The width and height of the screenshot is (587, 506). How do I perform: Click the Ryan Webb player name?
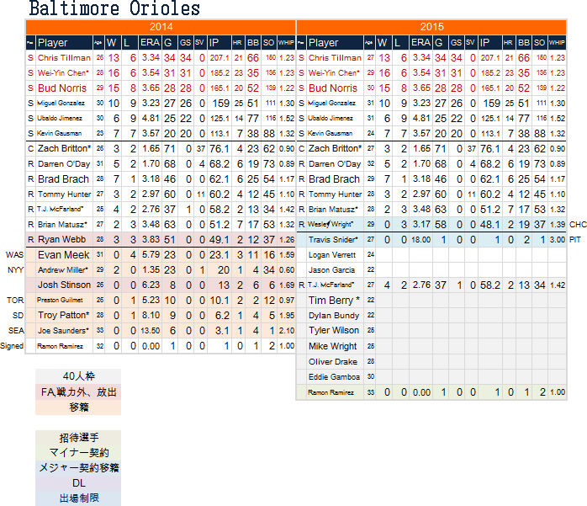[x=61, y=239]
